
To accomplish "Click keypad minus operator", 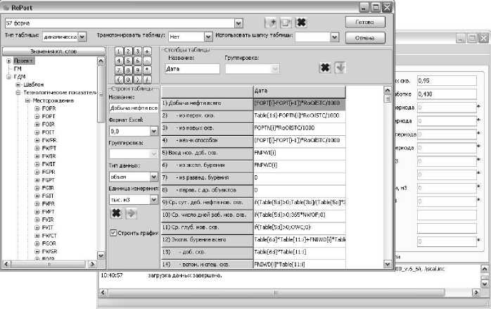I will click(x=147, y=61).
